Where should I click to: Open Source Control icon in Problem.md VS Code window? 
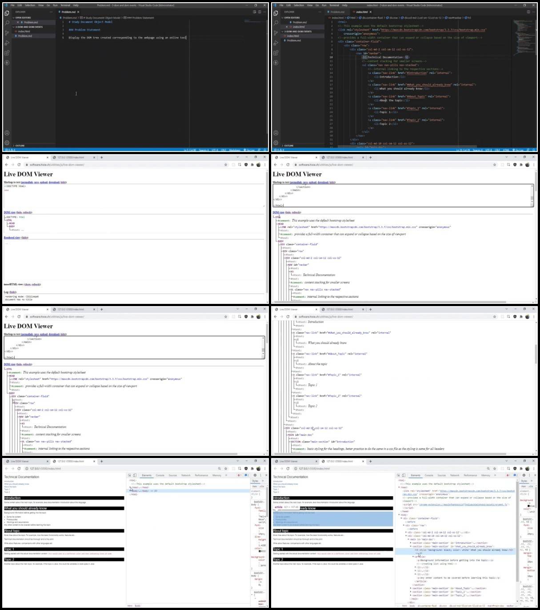[x=7, y=32]
